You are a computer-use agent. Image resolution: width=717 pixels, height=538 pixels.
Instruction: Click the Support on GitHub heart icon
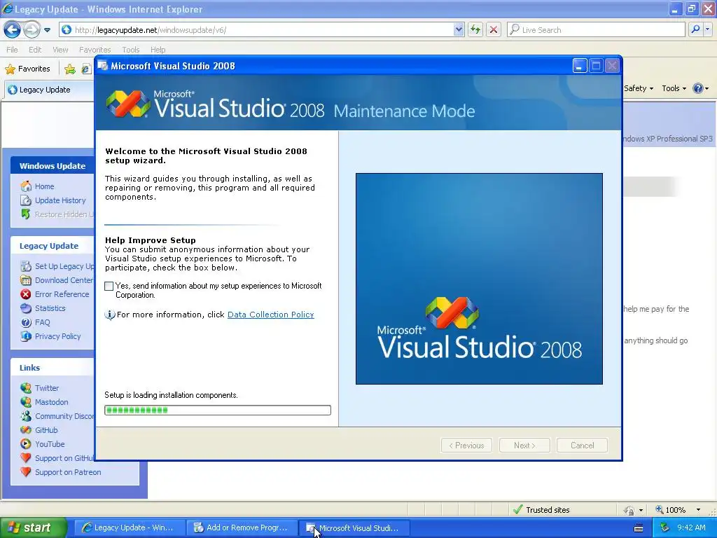click(x=26, y=458)
